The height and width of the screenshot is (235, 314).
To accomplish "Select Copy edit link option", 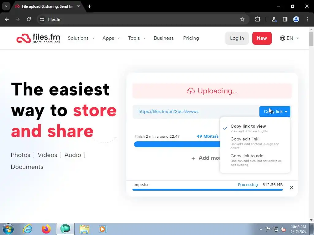I will point(255,143).
